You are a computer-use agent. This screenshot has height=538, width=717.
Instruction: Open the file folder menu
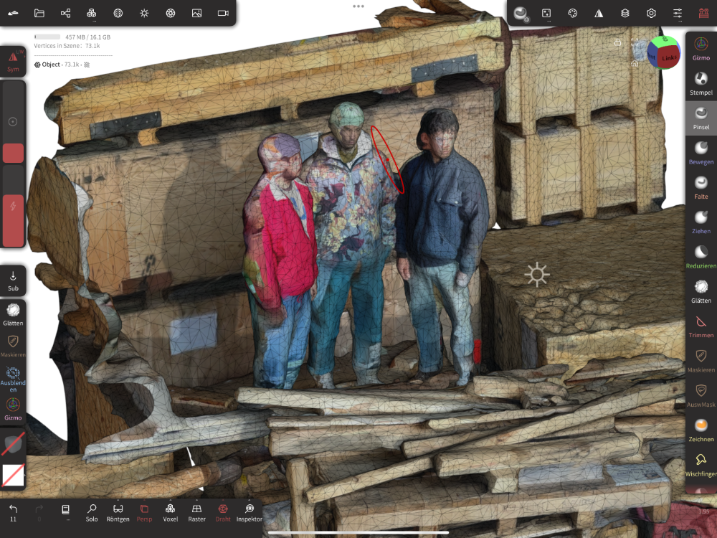(x=39, y=13)
